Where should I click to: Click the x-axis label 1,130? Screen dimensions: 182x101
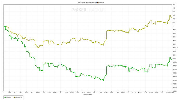point(38,92)
